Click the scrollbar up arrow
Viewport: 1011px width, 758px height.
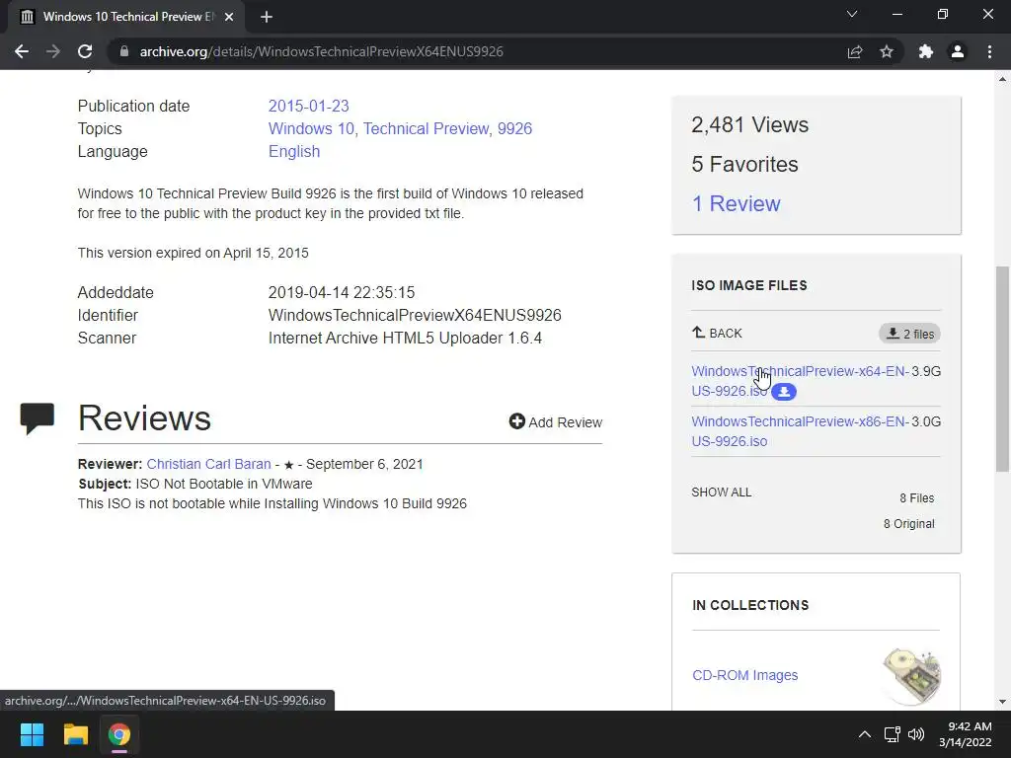click(1002, 79)
